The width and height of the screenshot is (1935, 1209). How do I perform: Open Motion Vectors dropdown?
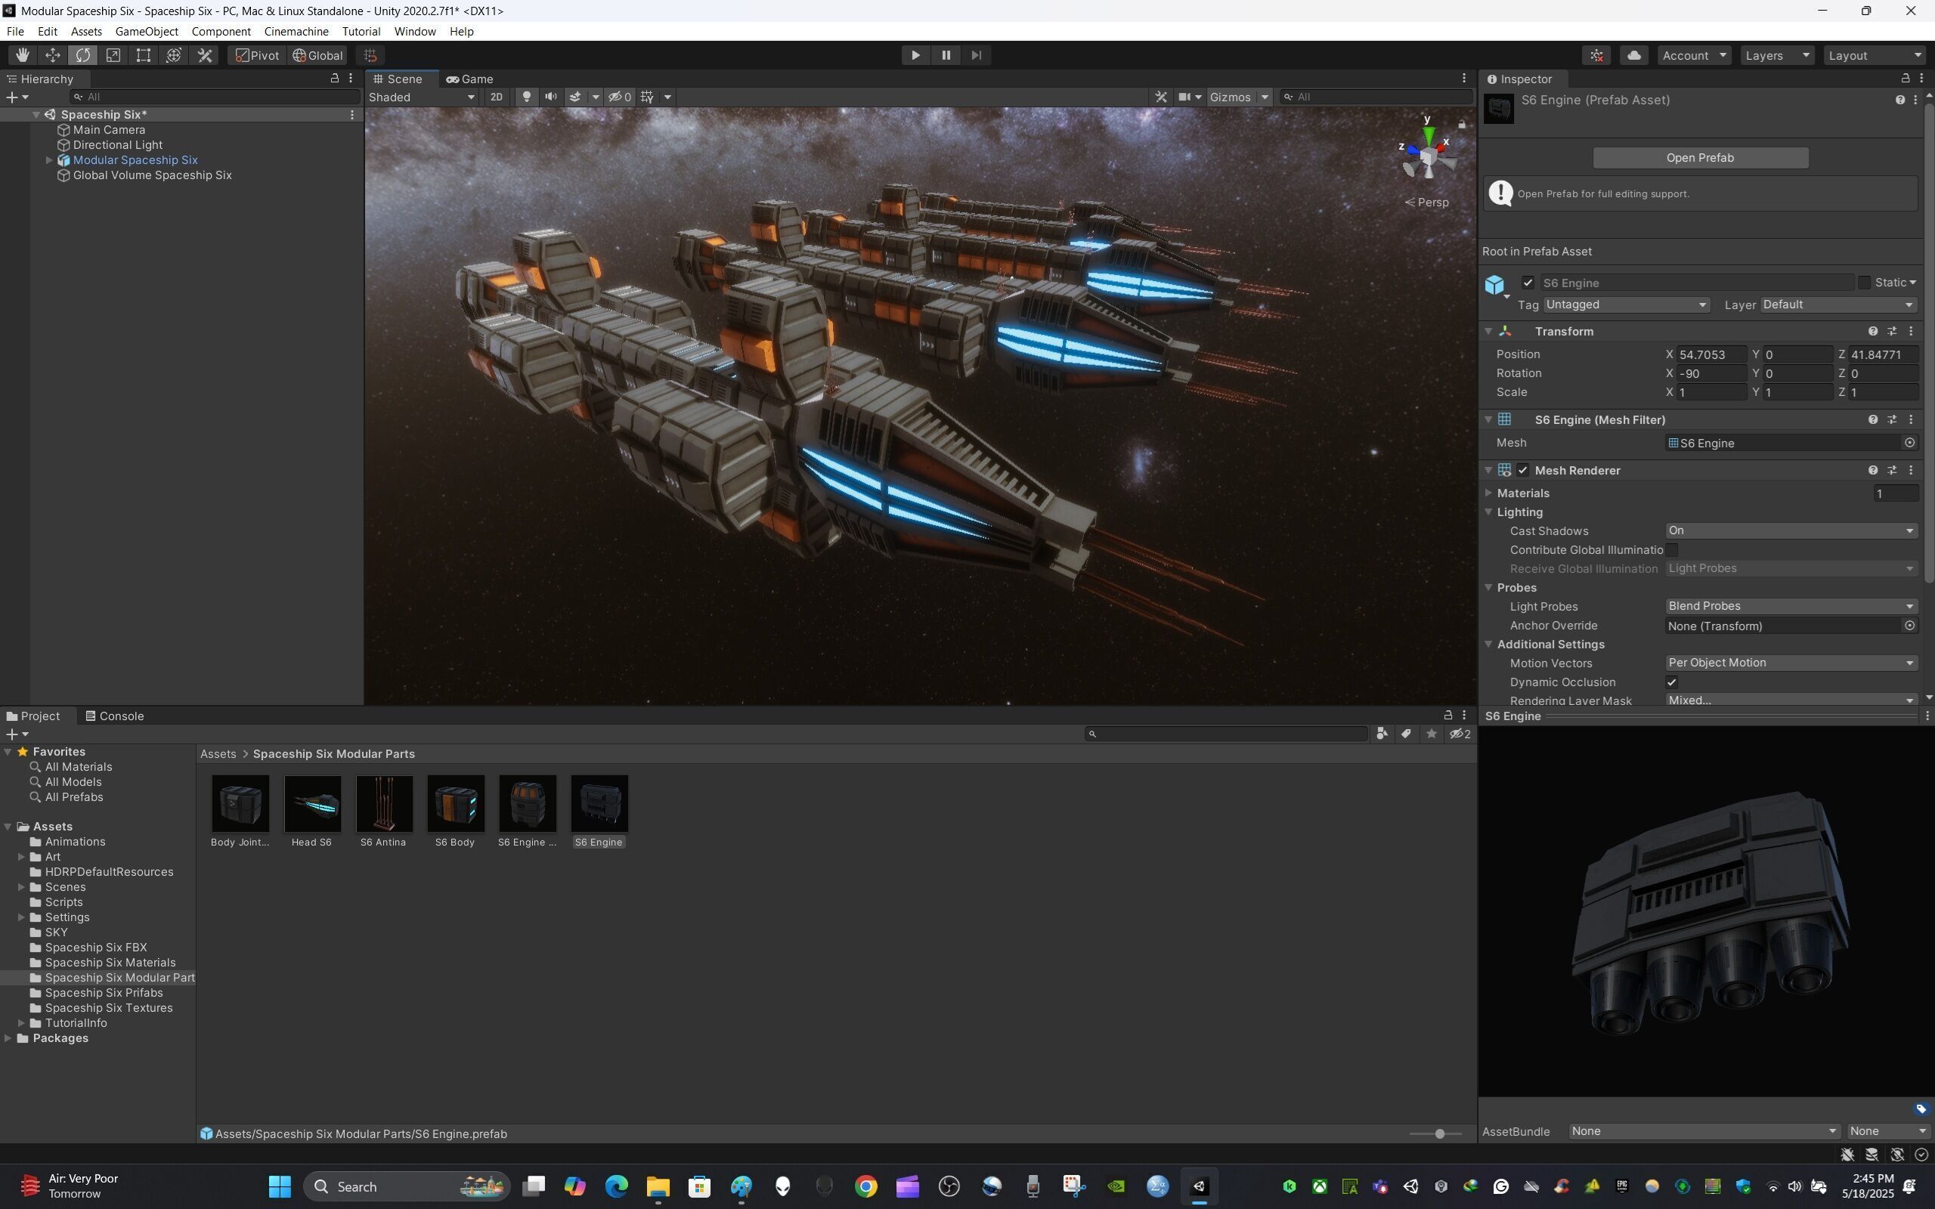[x=1791, y=663]
